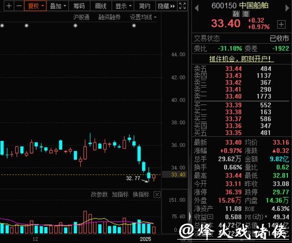The image size is (292, 243).
Task: Toggle 融资融券 overlay on chart
Action: tap(110, 17)
